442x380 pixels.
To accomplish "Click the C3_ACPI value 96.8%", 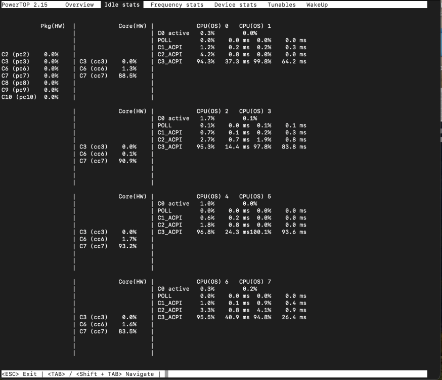I will click(205, 232).
